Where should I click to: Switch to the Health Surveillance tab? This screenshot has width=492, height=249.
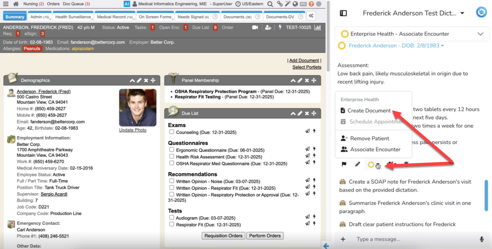point(73,17)
